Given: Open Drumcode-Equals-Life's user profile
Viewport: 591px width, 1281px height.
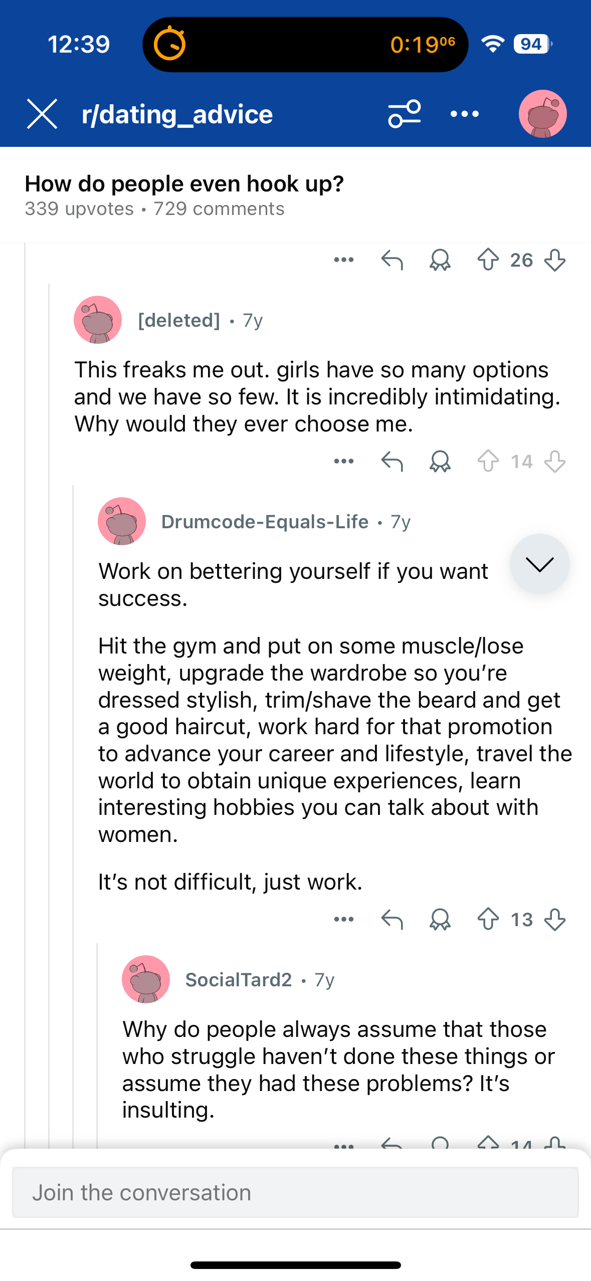Looking at the screenshot, I should [x=265, y=522].
